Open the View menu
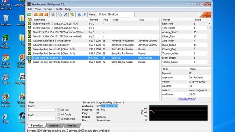 [x=38, y=9]
